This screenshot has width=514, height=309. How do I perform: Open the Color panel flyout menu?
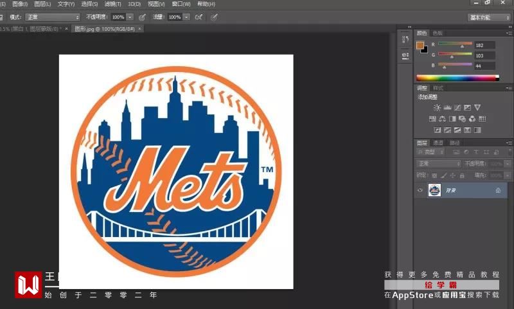(508, 33)
